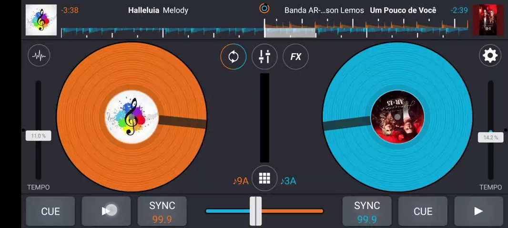Select the Halleluia Melody track title

pos(158,10)
